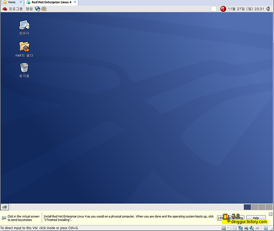
Task: Click the keyboard hint icon in the install bar
Action: coord(4,218)
